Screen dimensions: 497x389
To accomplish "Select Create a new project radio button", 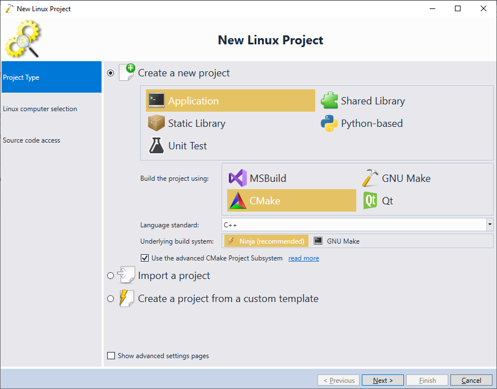I will click(x=111, y=73).
